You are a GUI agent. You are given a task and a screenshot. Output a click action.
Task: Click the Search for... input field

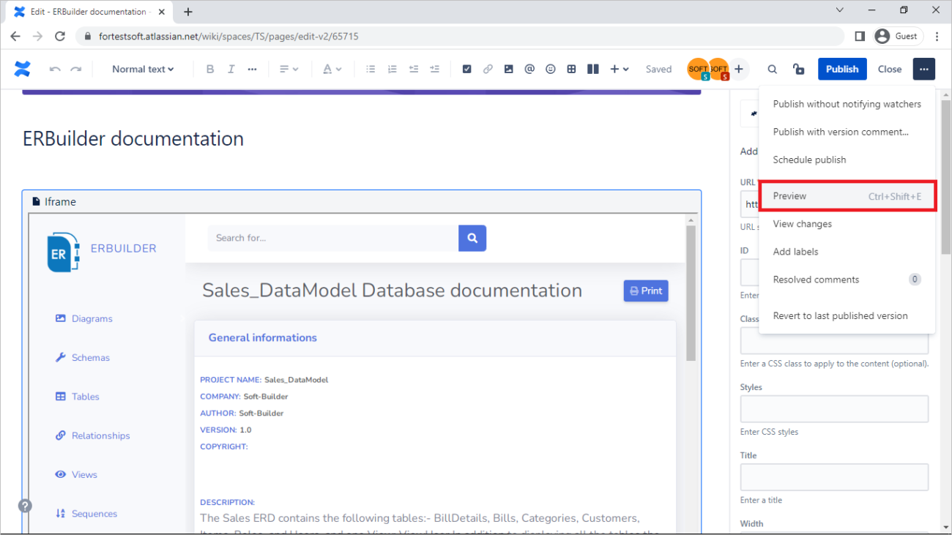tap(332, 238)
